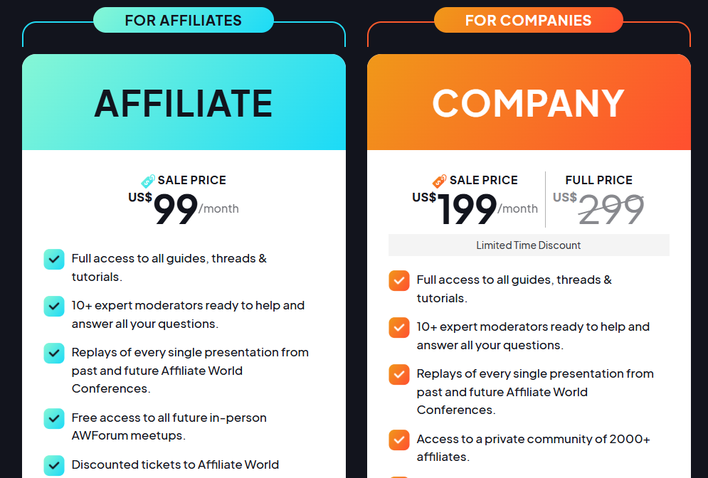Click orange checkmark beside Company expert moderators item

pyautogui.click(x=398, y=328)
